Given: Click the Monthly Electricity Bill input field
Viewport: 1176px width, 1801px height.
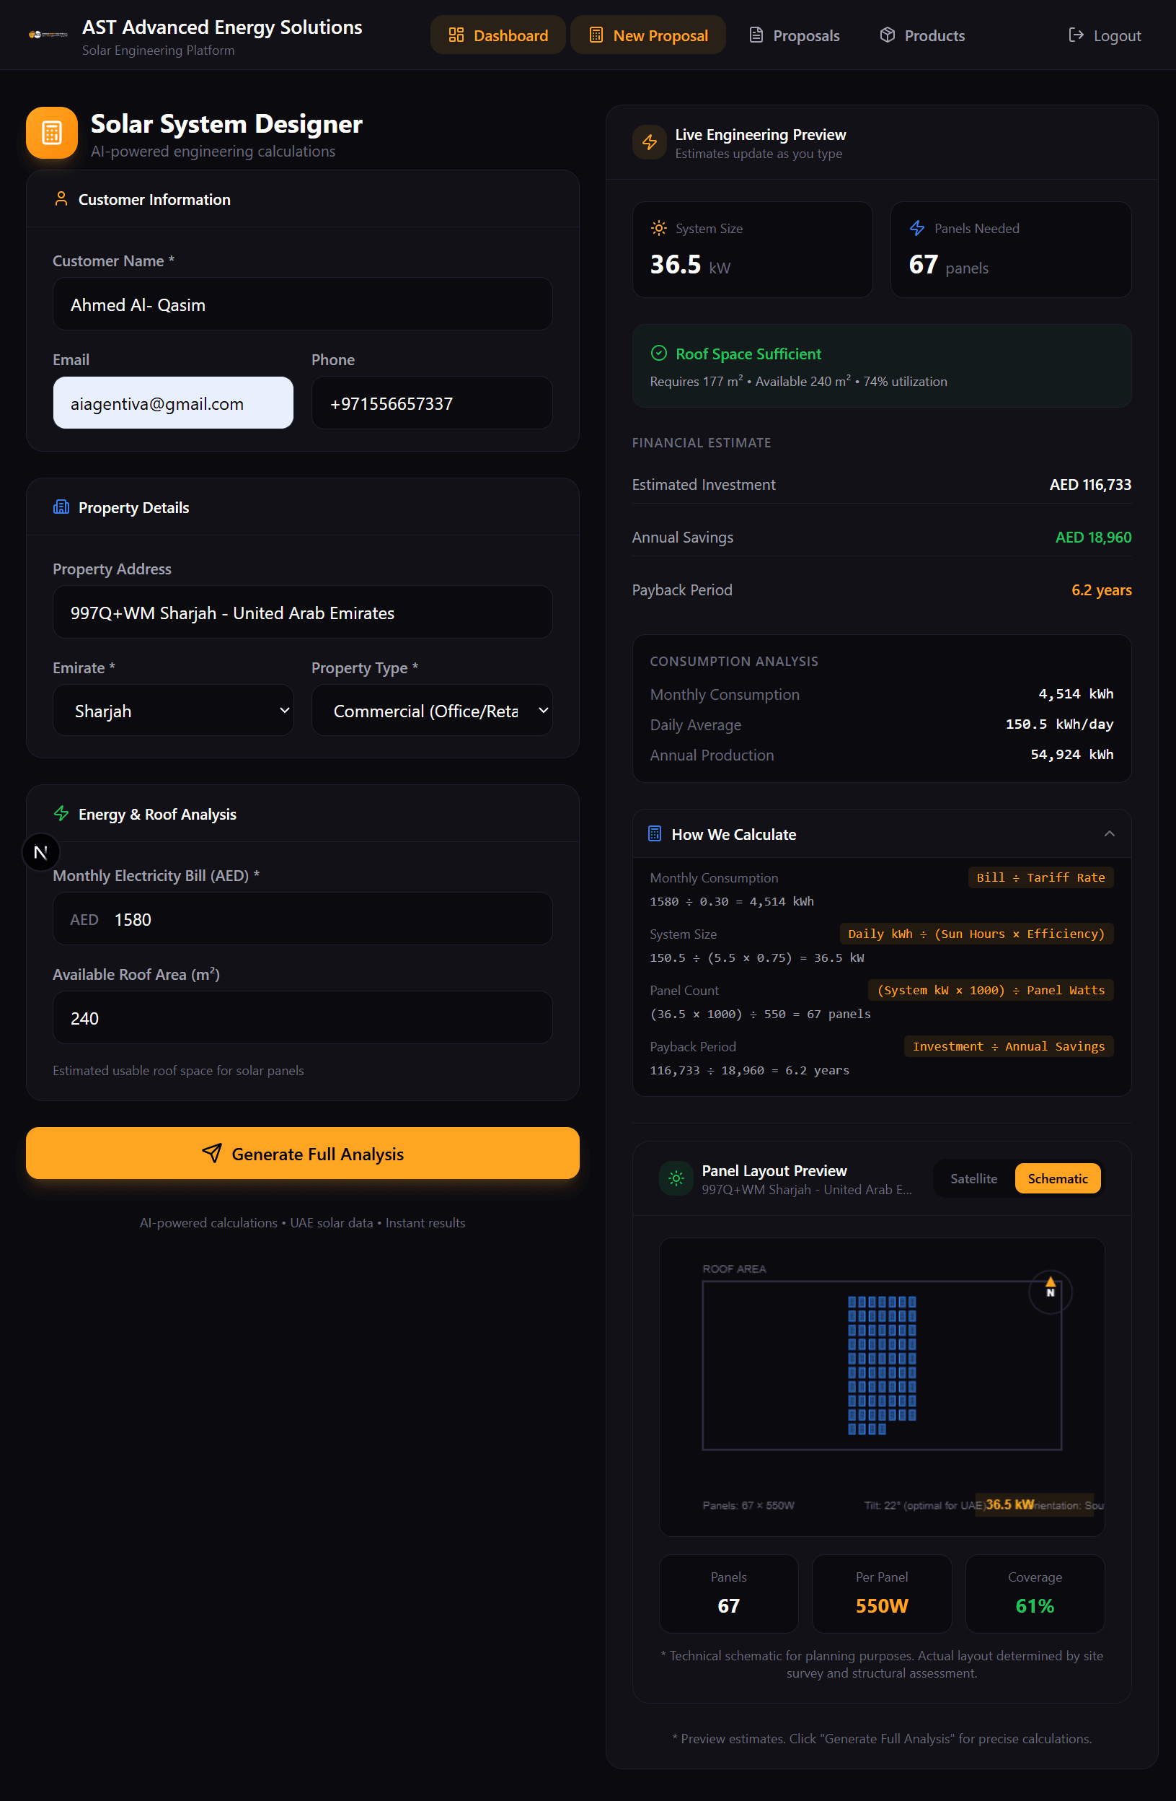Looking at the screenshot, I should 303,919.
